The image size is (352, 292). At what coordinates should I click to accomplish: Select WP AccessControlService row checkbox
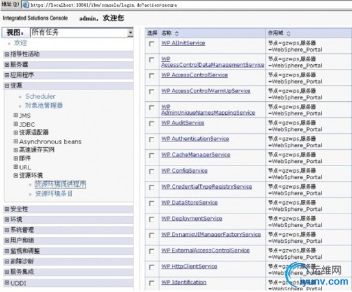click(152, 76)
